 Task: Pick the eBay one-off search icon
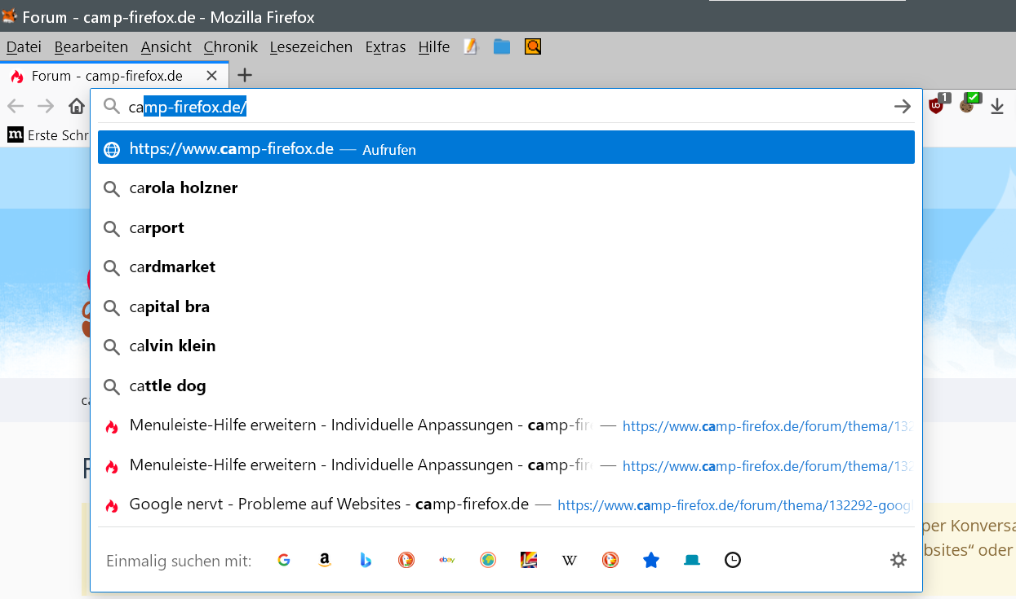pos(446,560)
